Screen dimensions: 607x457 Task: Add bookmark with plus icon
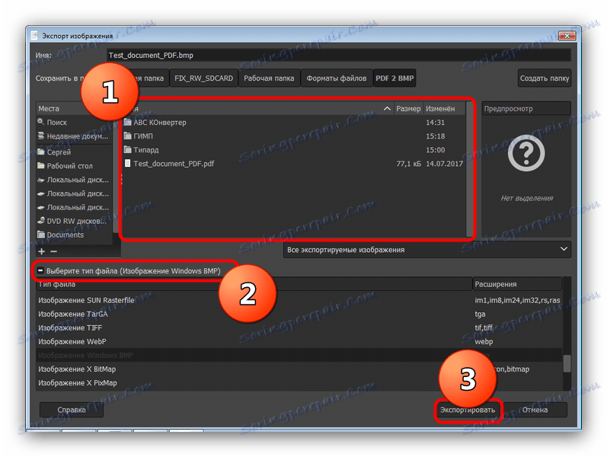point(42,251)
